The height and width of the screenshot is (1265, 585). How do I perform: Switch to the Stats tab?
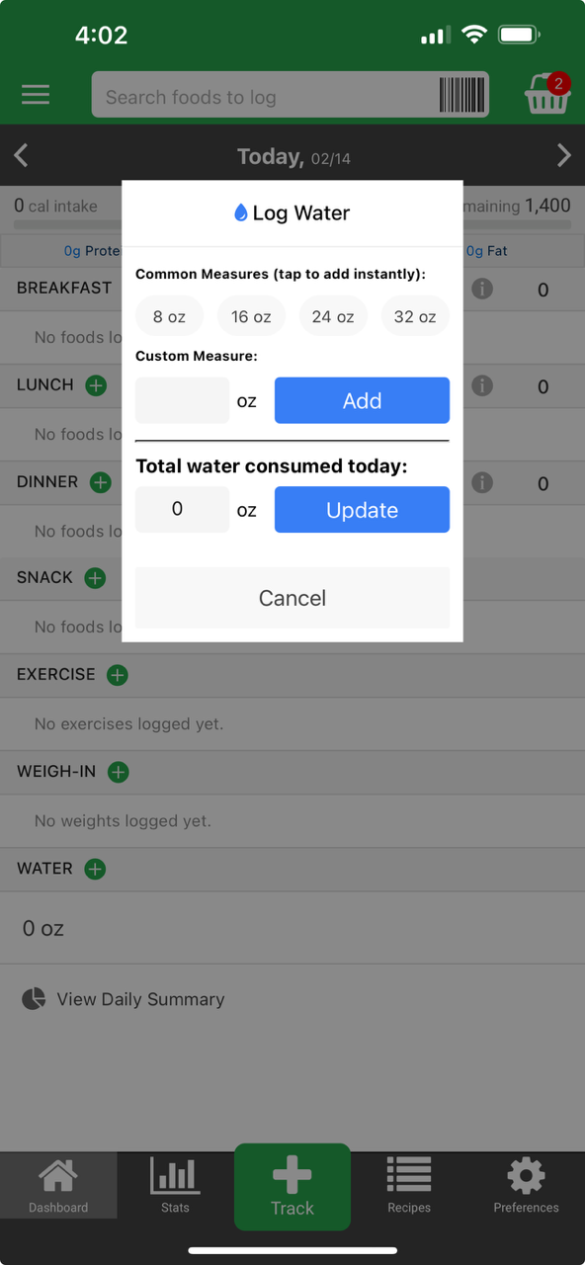click(175, 1185)
